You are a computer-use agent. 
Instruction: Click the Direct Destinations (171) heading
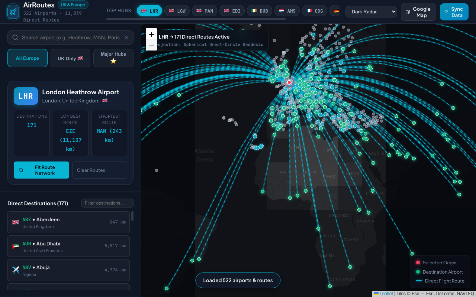[x=38, y=203]
